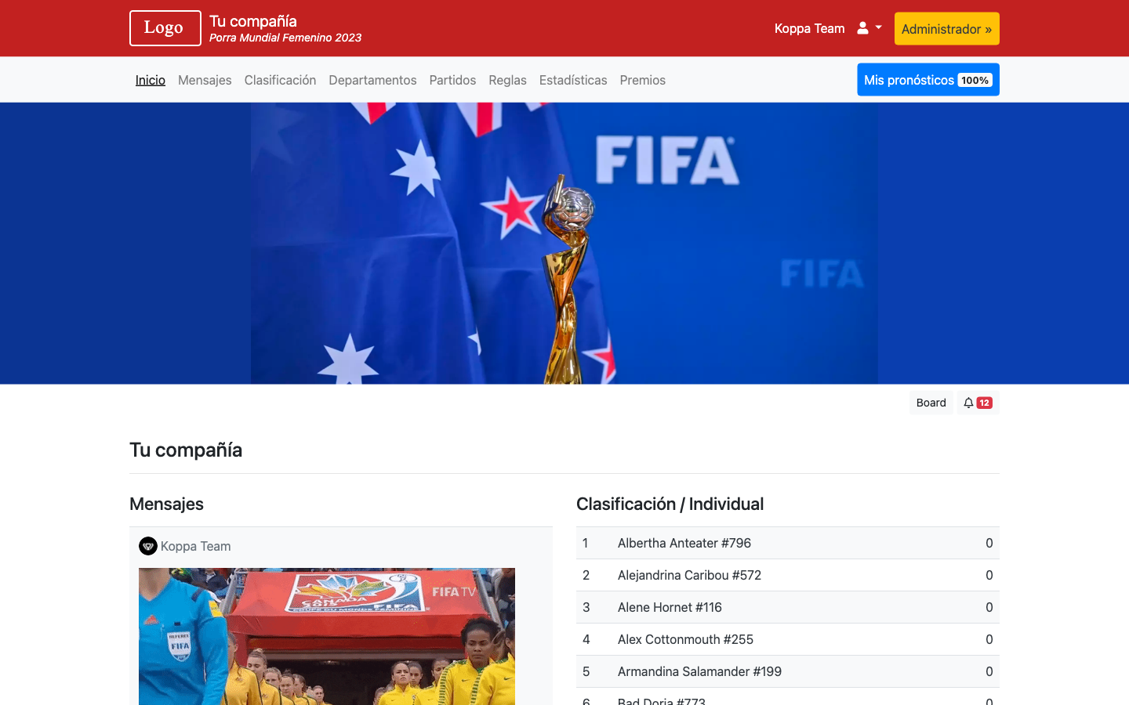Viewport: 1129px width, 705px height.
Task: Select Alex Cottonmouth #255 row
Action: (x=788, y=639)
